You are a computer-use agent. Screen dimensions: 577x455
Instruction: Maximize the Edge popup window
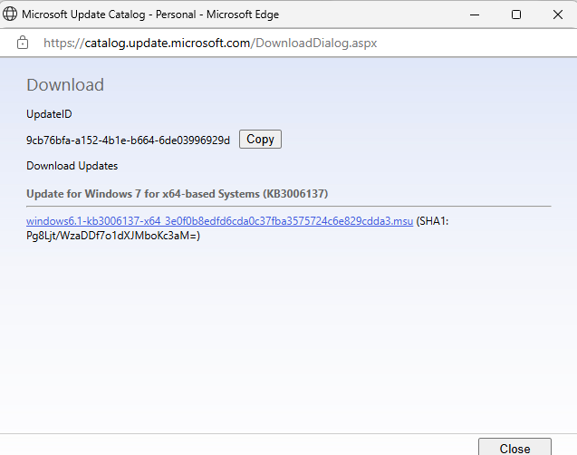pyautogui.click(x=516, y=15)
